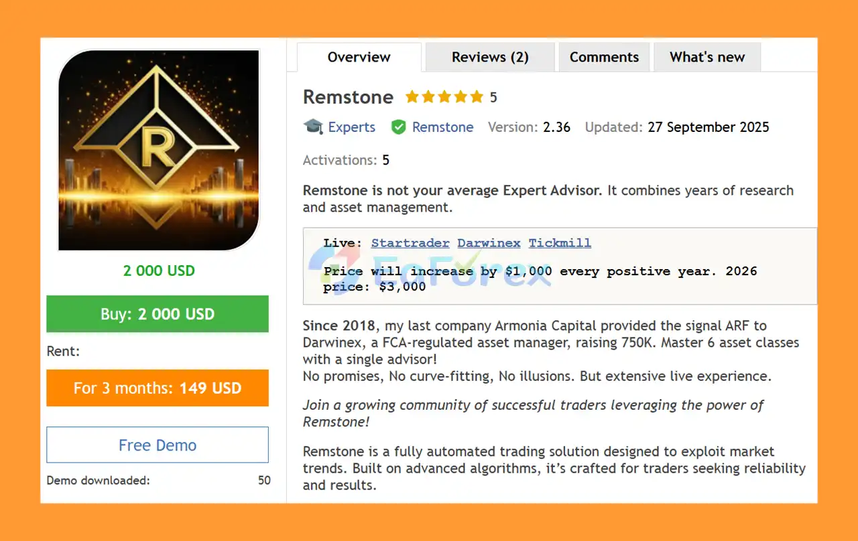Screen dimensions: 858x541
Task: Follow the Startrader live signal link
Action: pyautogui.click(x=410, y=243)
